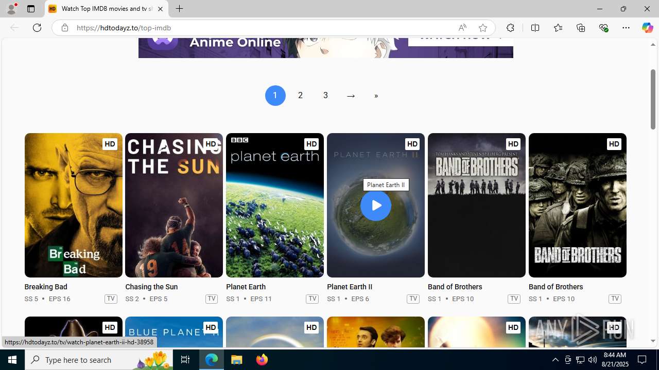Open the volume control tray icon

tap(593, 360)
